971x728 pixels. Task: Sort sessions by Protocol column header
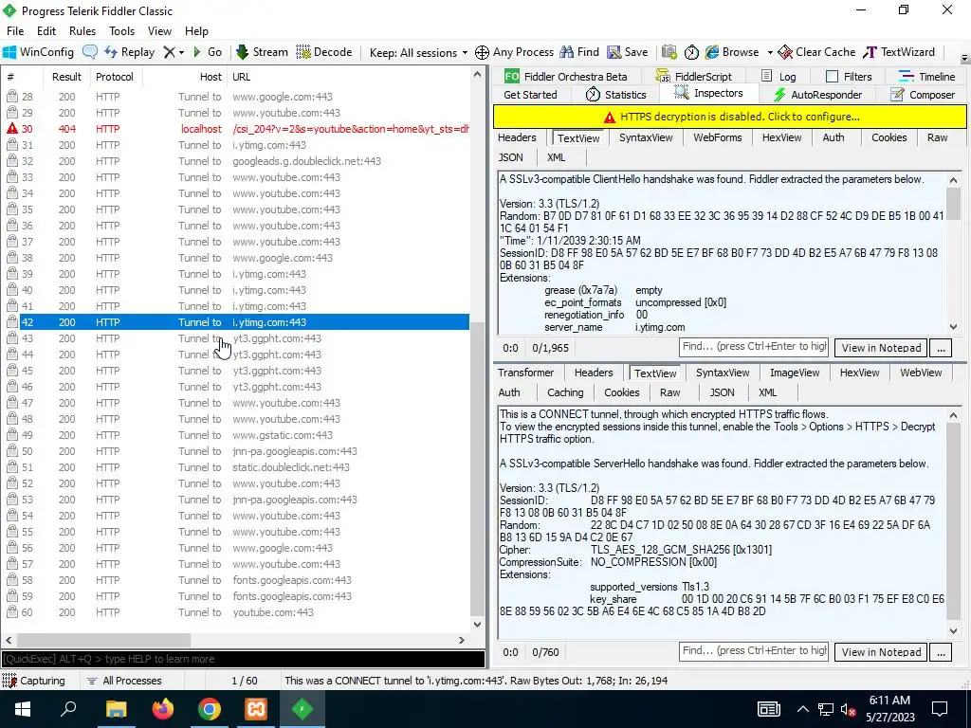(115, 77)
